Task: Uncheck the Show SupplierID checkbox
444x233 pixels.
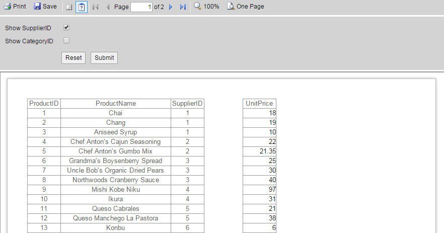Action: (66, 28)
